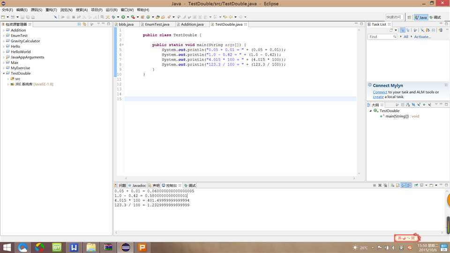Viewport: 450px width, 253px height.
Task: Open WPS Writer from taskbar
Action: (x=74, y=247)
